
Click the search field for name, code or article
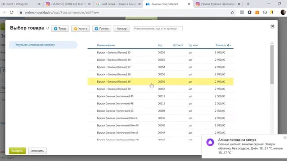coord(158,29)
